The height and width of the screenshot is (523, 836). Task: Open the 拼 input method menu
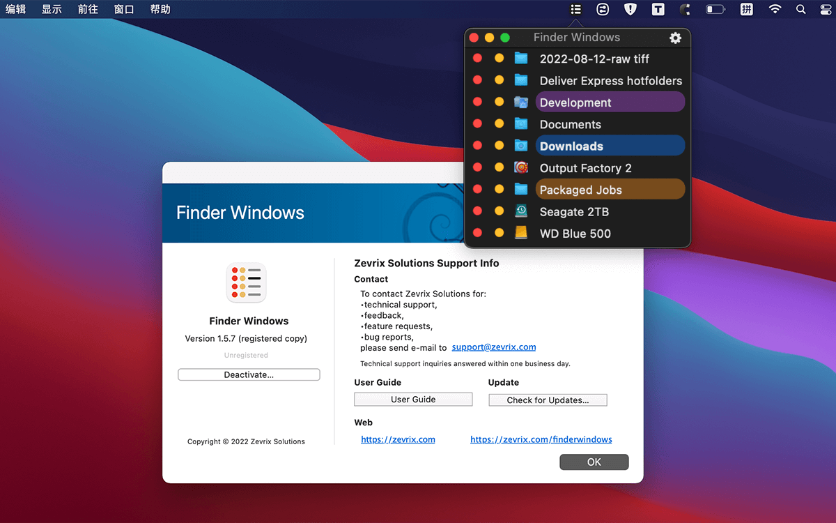(x=747, y=9)
